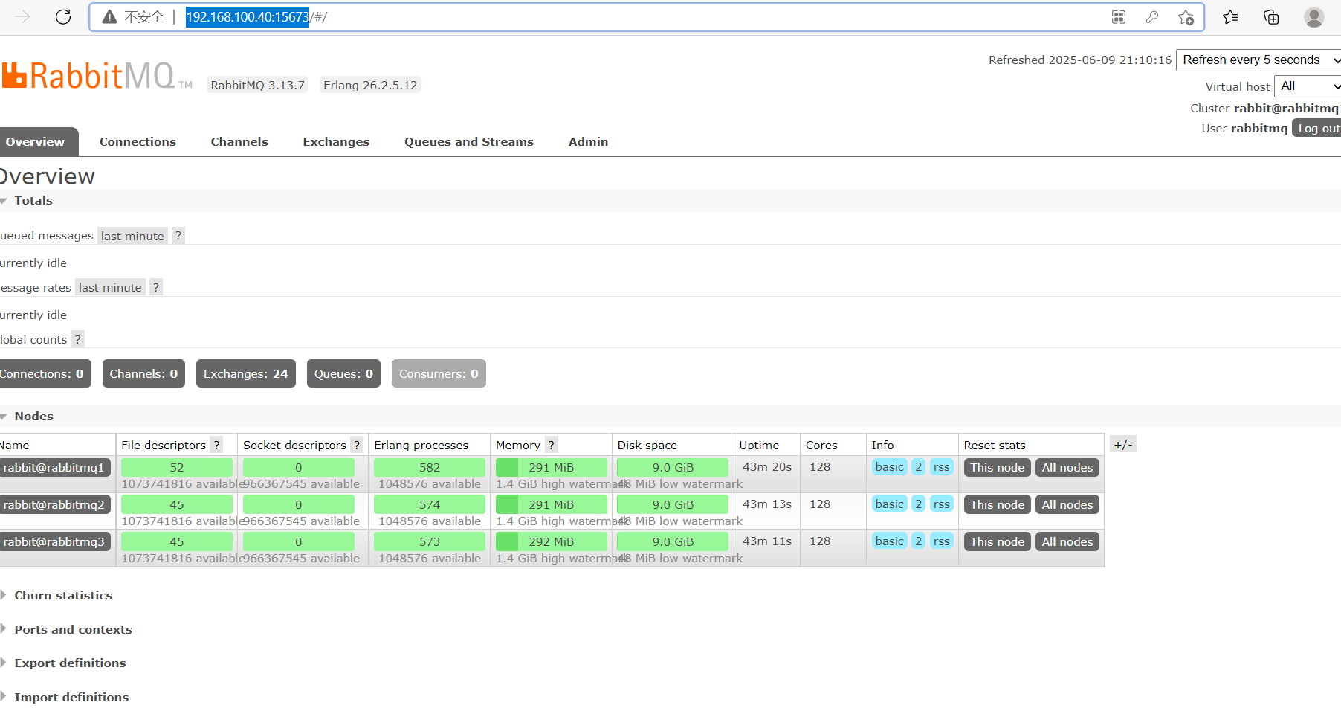
Task: Reset stats for This node on rabbitmq3
Action: click(998, 542)
